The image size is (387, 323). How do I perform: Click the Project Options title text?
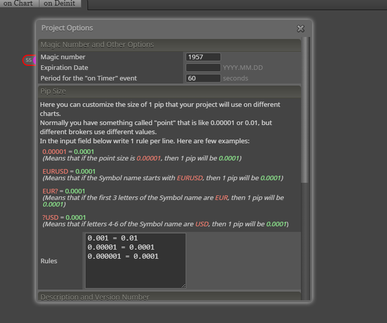[67, 28]
